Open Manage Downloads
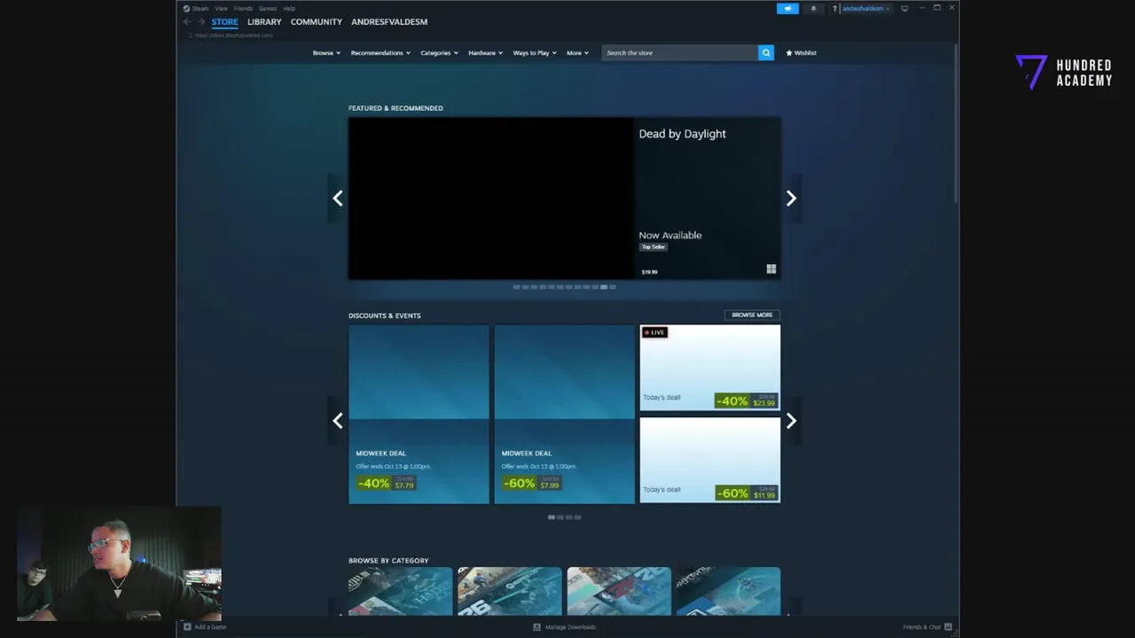 click(x=564, y=626)
